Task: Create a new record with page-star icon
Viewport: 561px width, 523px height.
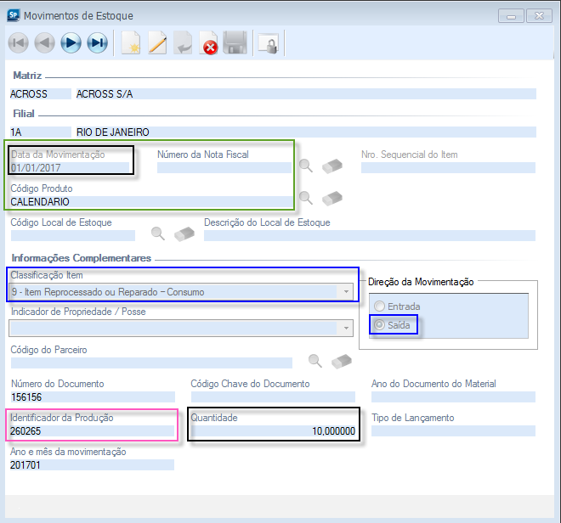Action: tap(131, 43)
